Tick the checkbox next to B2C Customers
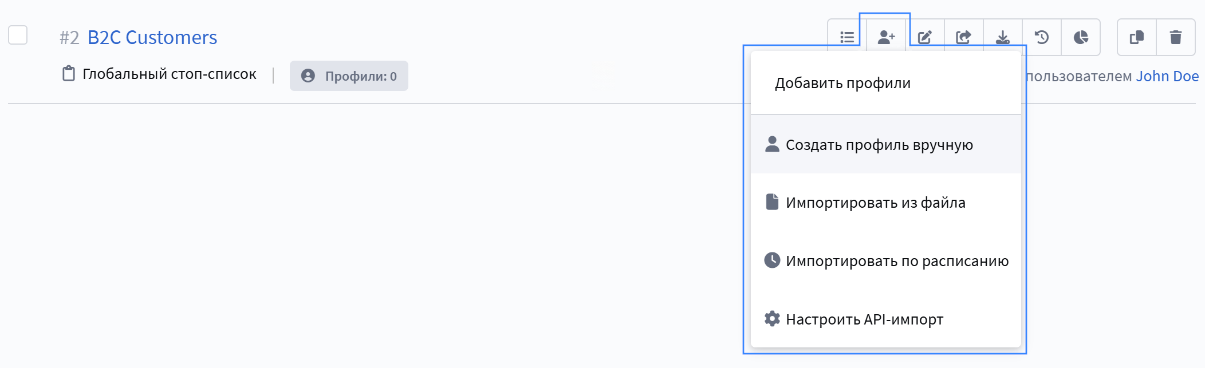This screenshot has height=368, width=1205. (18, 35)
